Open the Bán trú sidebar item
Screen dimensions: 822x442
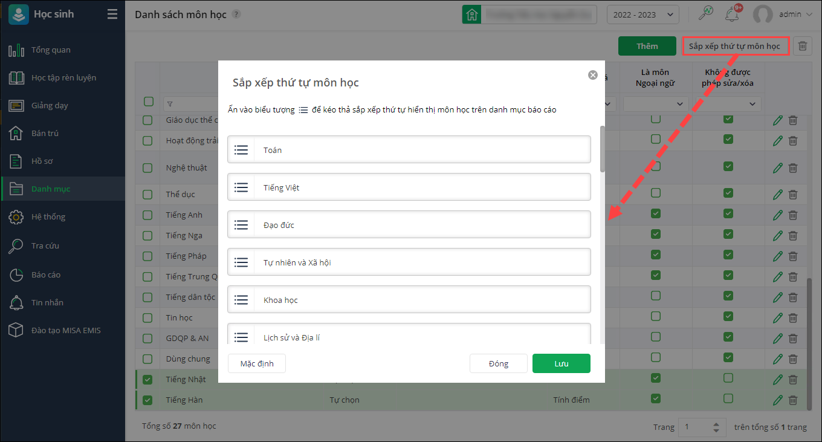[x=63, y=133]
